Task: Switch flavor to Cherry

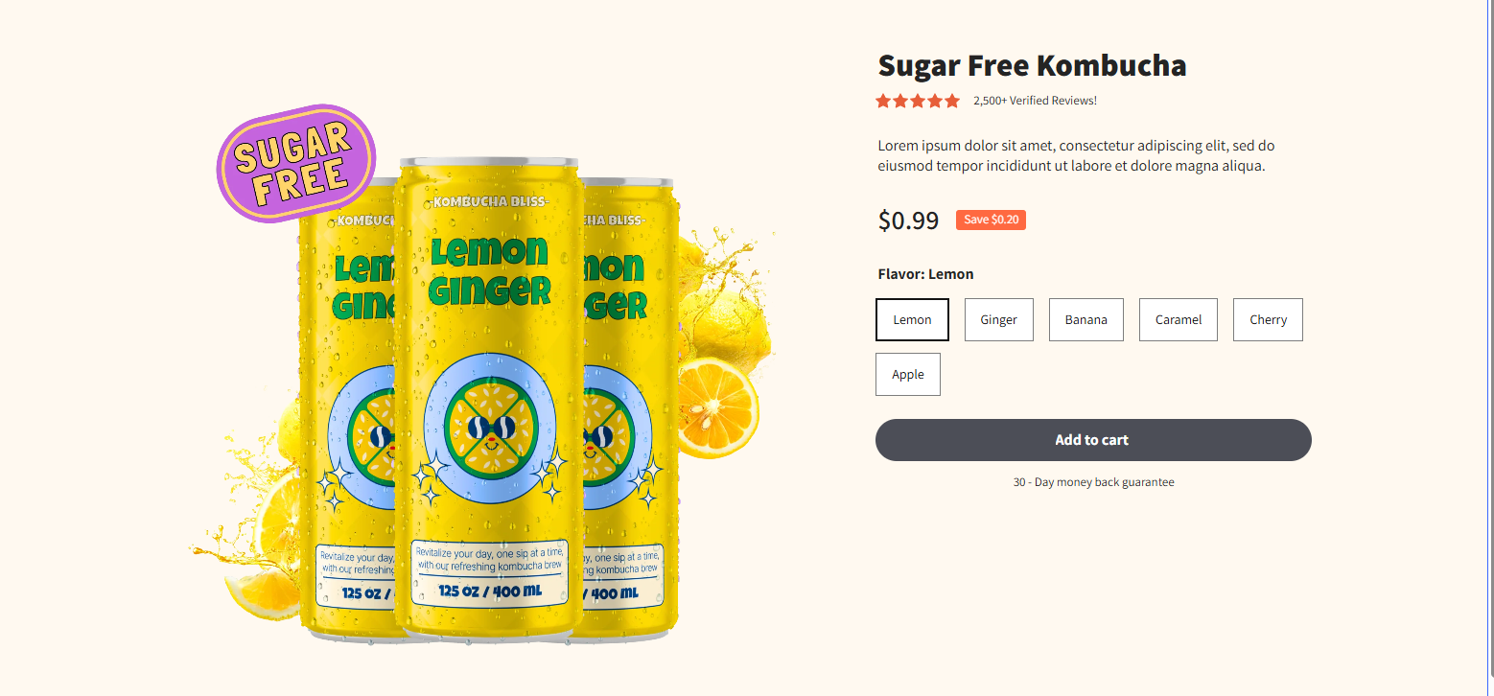Action: coord(1268,319)
